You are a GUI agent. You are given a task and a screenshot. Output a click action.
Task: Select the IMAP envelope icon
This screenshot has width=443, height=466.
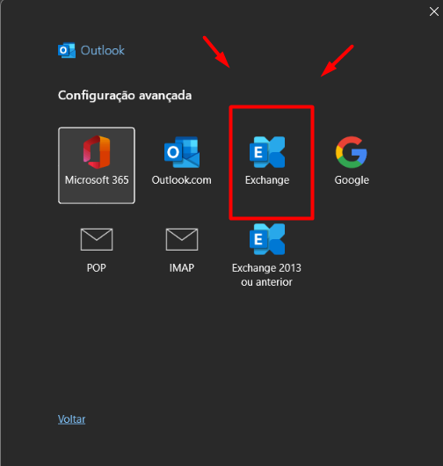click(182, 239)
